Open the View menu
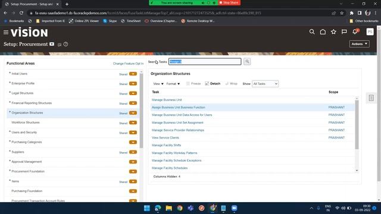 [x=158, y=84]
